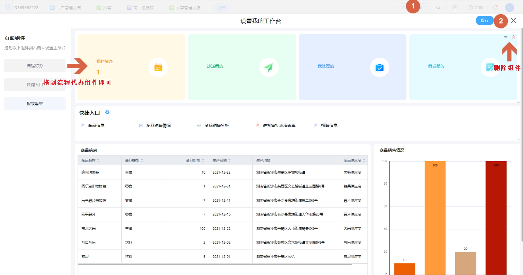Image resolution: width=523 pixels, height=275 pixels.
Task: Open 快捷入口 settings gear icon
Action: [107, 112]
